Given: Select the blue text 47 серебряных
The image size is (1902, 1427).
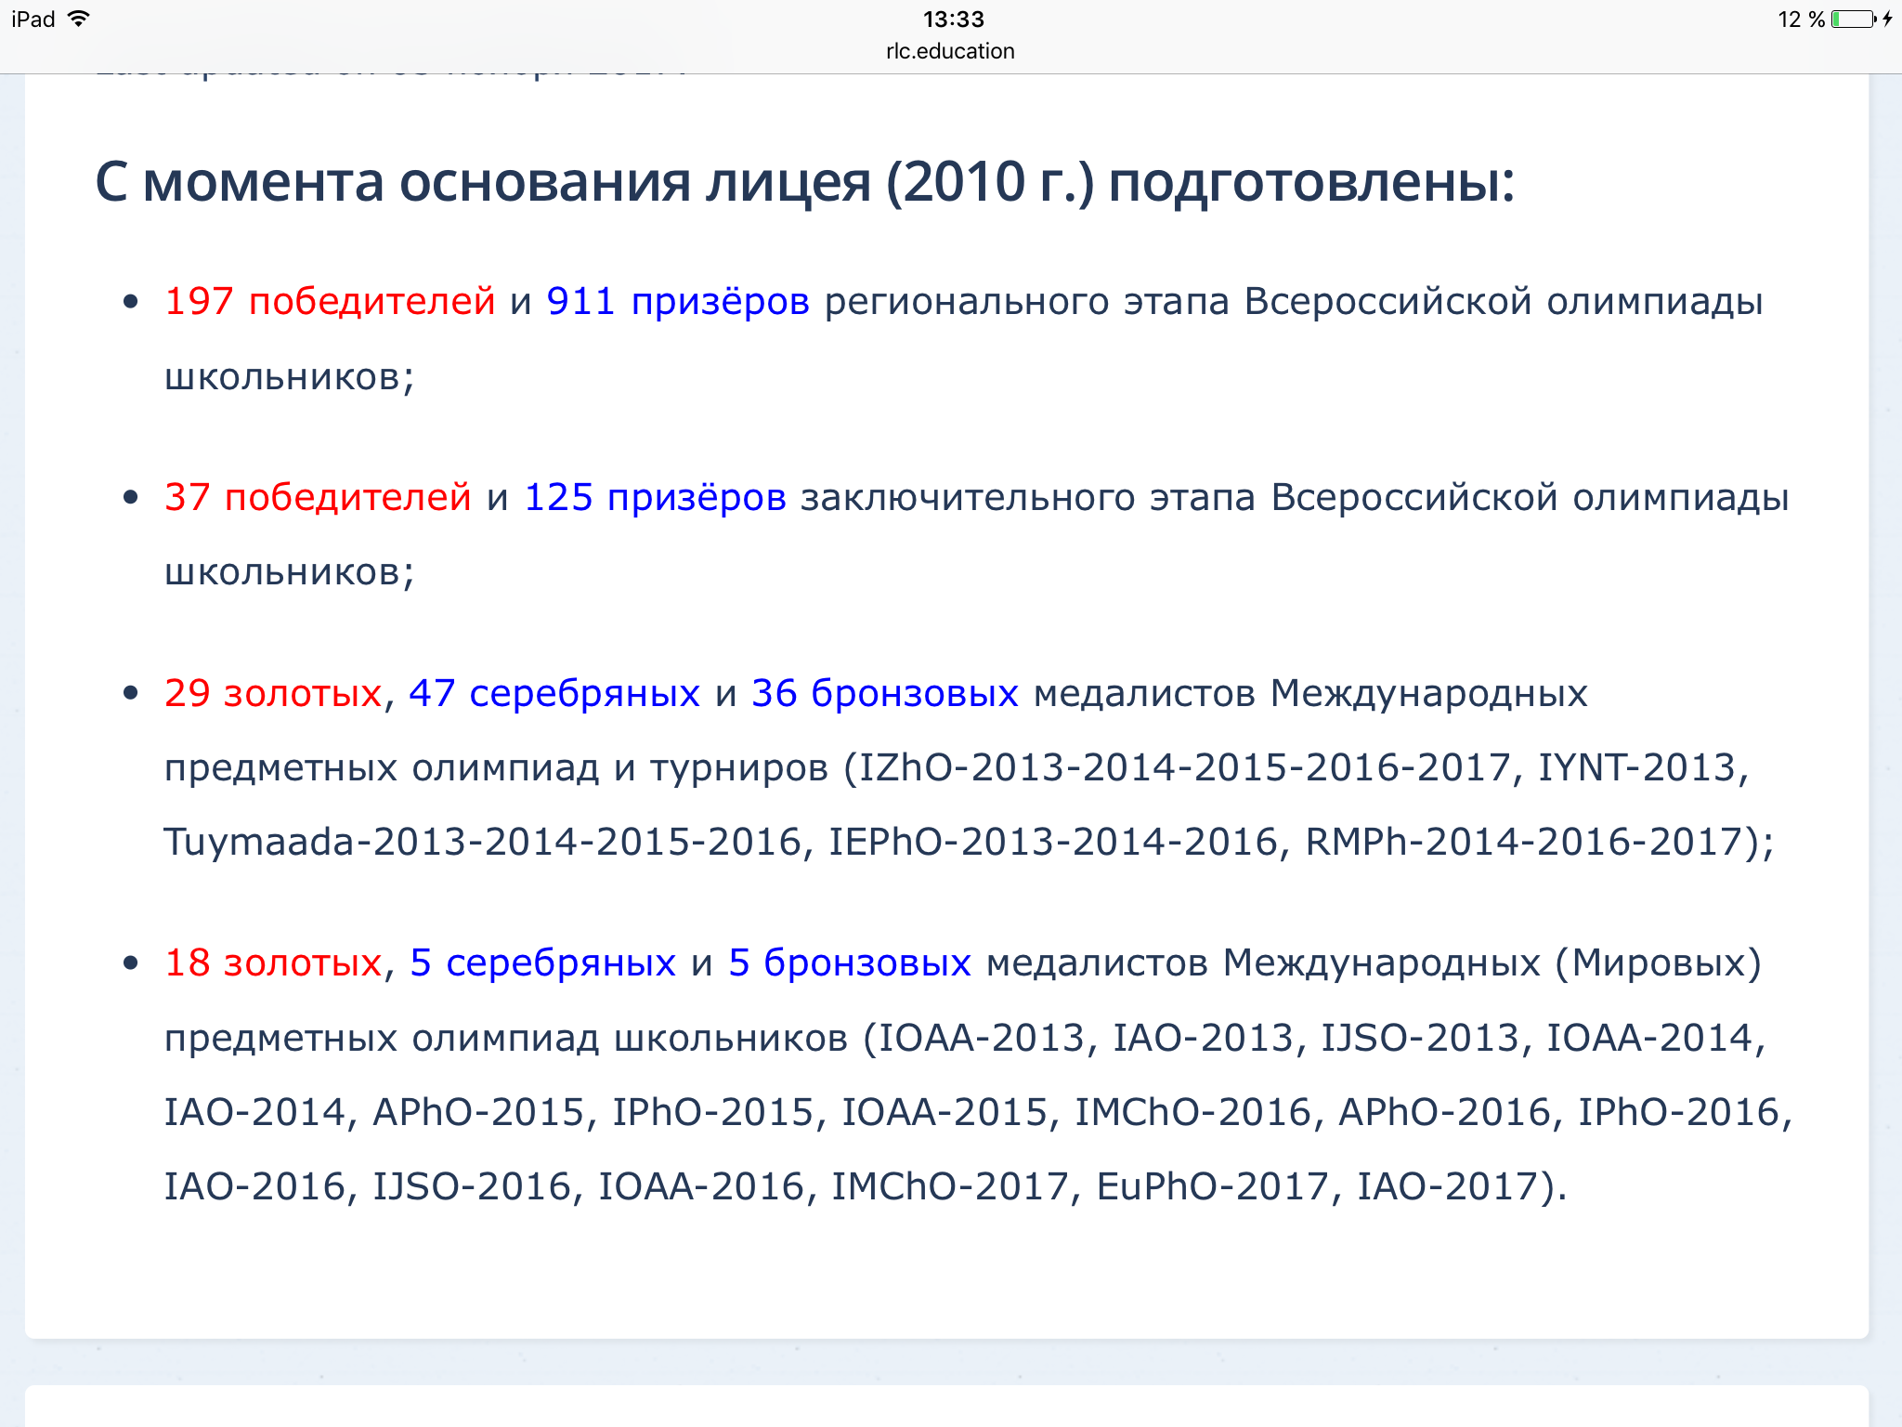Looking at the screenshot, I should pyautogui.click(x=554, y=694).
